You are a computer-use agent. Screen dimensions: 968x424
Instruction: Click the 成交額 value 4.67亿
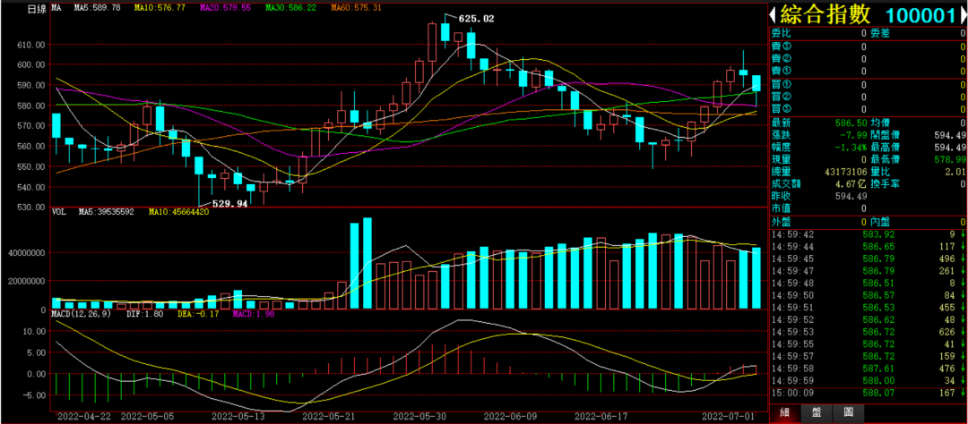(x=852, y=183)
